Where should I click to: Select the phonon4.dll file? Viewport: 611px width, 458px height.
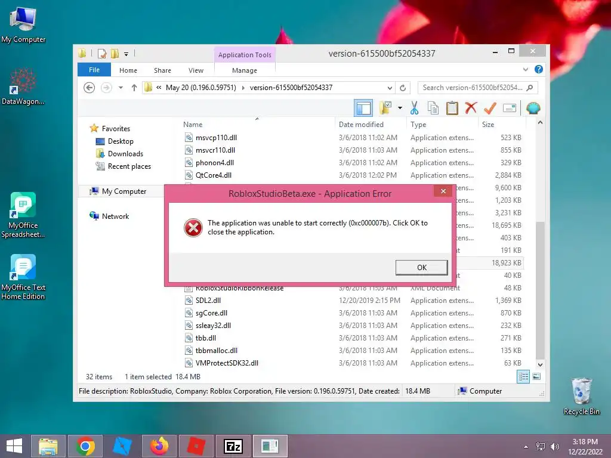click(215, 162)
